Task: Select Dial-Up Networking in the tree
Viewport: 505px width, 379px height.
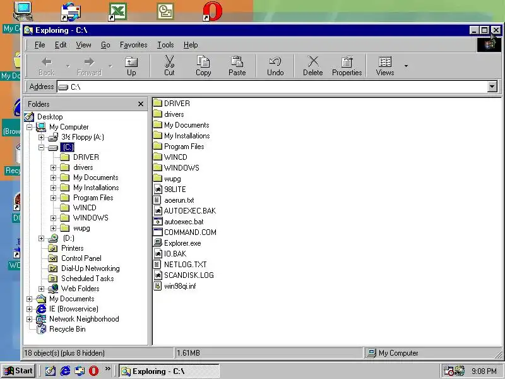Action: [x=84, y=268]
